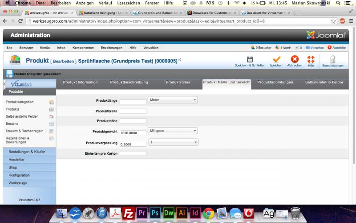The image size is (356, 223).
Task: Open Dreamweaver from the dock
Action: coord(169,214)
